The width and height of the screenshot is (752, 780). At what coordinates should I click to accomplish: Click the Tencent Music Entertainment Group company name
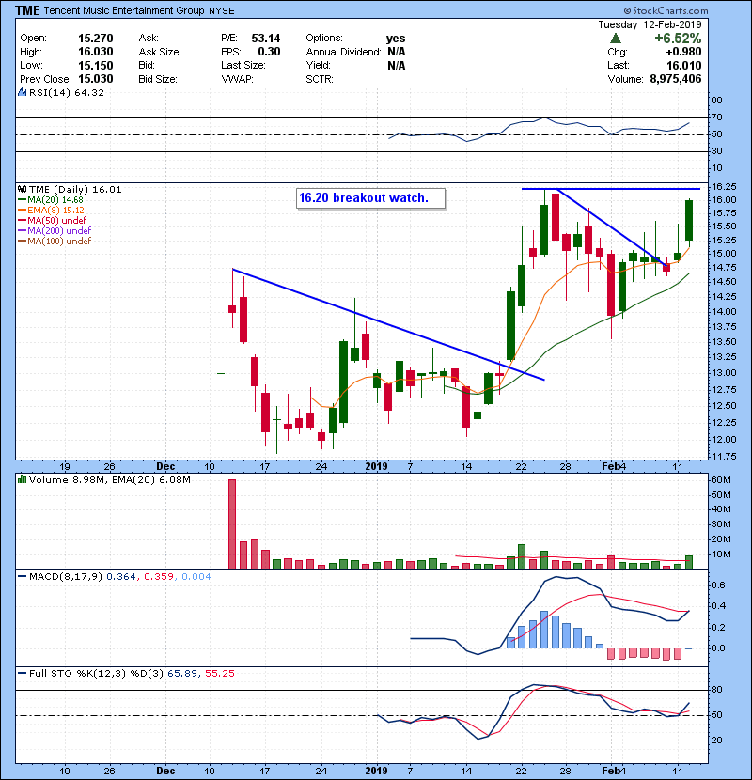click(x=124, y=10)
